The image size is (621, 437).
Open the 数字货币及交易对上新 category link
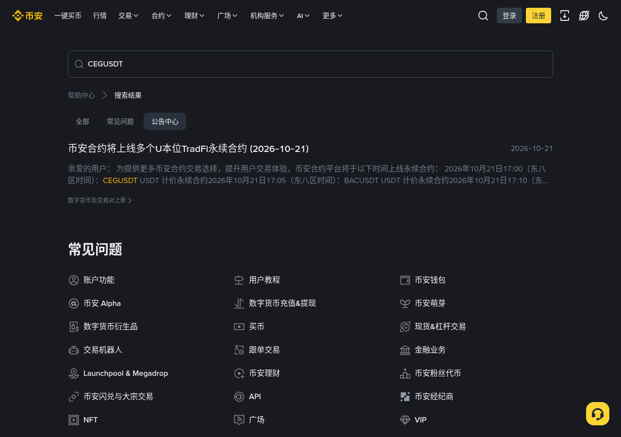100,200
